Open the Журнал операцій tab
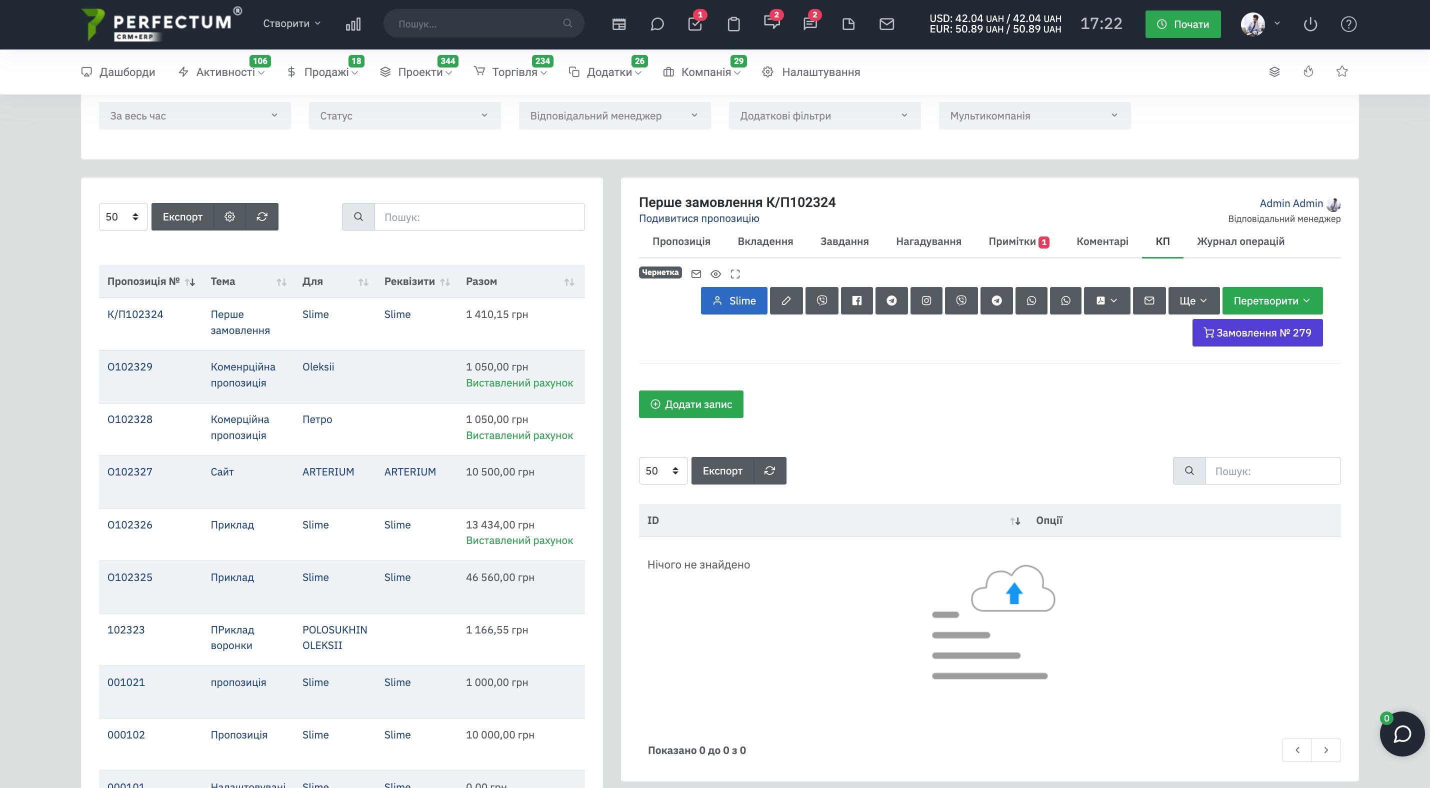This screenshot has width=1430, height=788. pos(1240,241)
